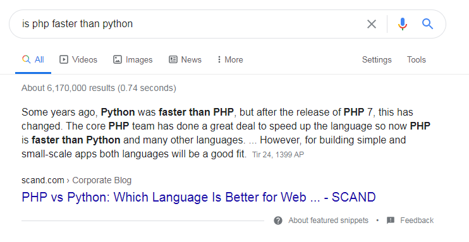Click the magnifier icon on All tab
Image resolution: width=469 pixels, height=242 pixels.
tap(27, 59)
